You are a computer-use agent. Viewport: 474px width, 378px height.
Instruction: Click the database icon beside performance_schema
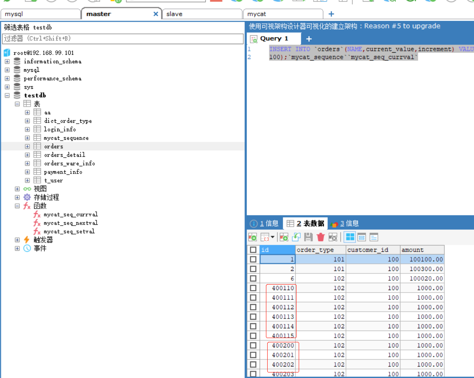[17, 79]
